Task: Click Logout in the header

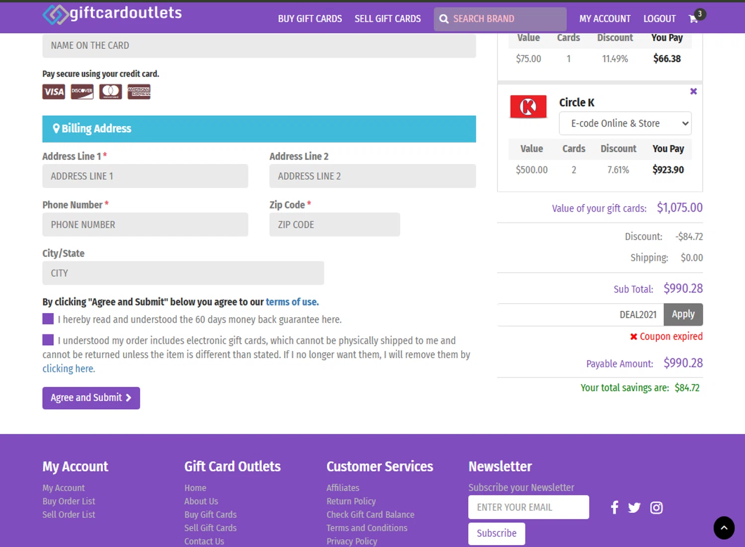Action: (659, 19)
